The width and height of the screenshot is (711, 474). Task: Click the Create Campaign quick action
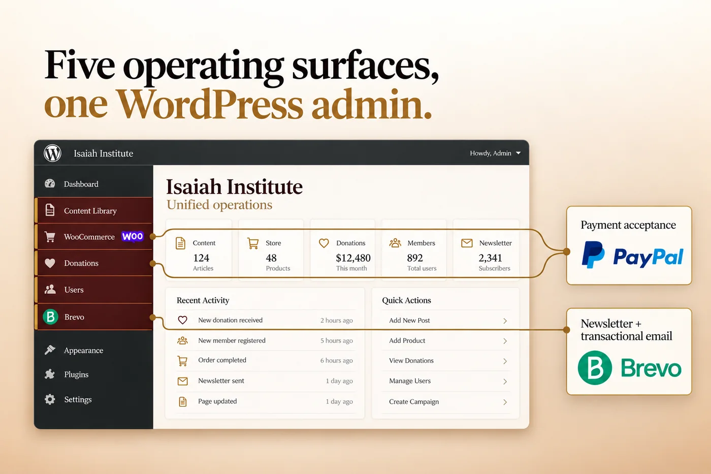tap(446, 402)
